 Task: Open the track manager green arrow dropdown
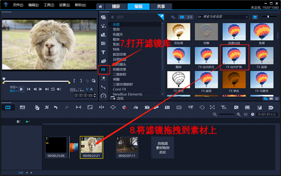(x=27, y=122)
